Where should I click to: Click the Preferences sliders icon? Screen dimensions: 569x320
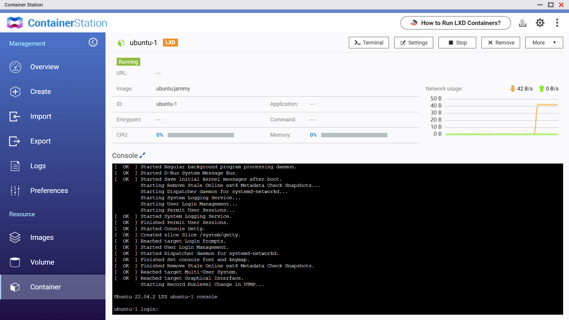[15, 191]
